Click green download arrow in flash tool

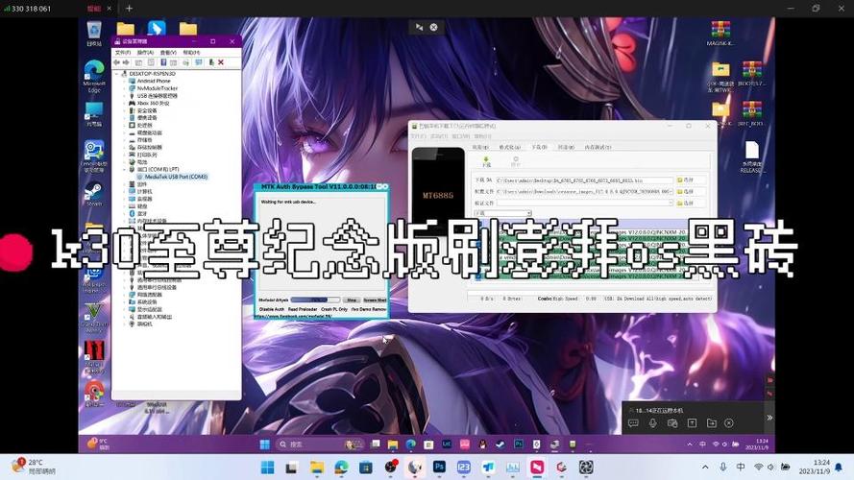coord(486,161)
